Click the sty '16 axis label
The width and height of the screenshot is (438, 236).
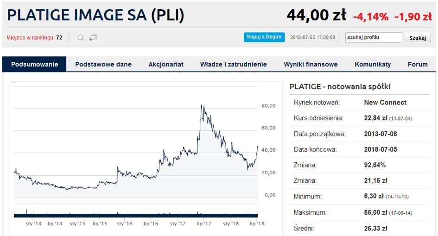pos(125,223)
